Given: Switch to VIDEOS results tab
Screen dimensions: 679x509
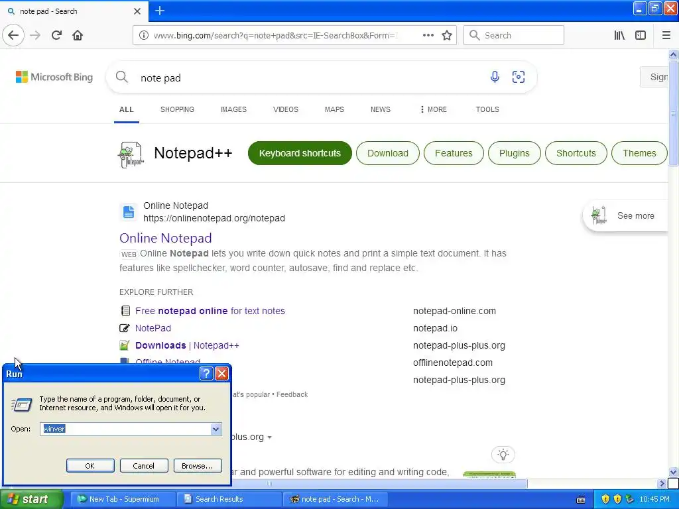Looking at the screenshot, I should click(x=285, y=109).
